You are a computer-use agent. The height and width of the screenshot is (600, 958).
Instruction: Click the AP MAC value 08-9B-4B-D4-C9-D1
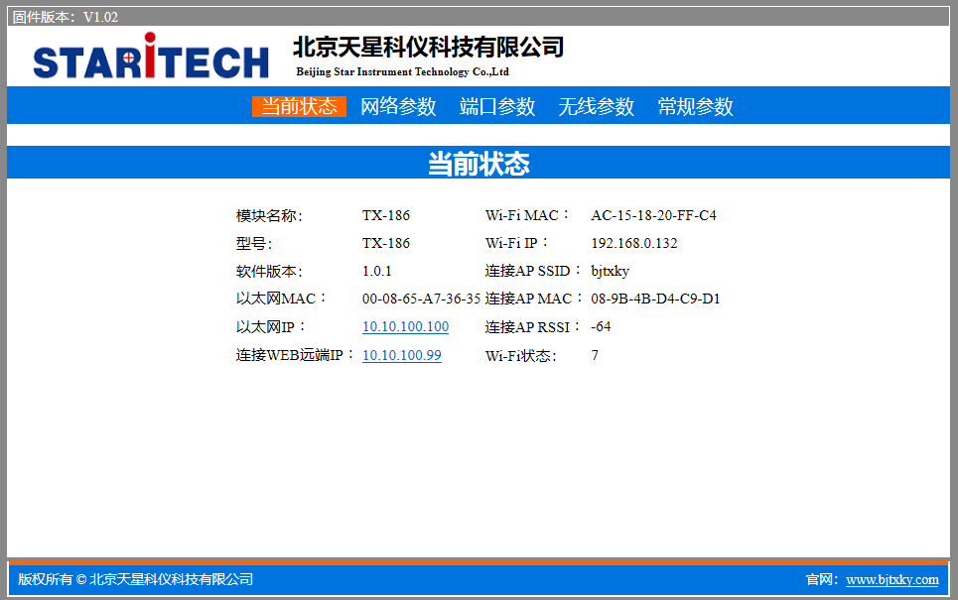point(655,299)
